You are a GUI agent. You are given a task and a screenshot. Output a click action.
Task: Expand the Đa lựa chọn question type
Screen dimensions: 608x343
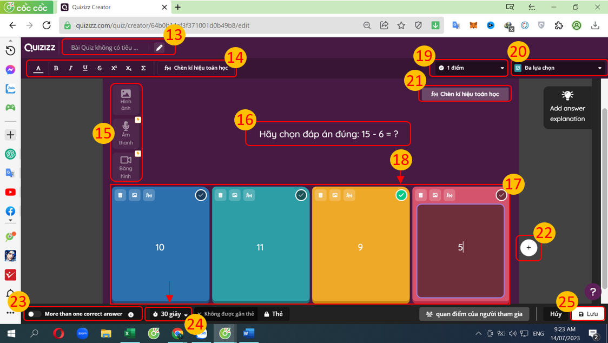(x=559, y=68)
